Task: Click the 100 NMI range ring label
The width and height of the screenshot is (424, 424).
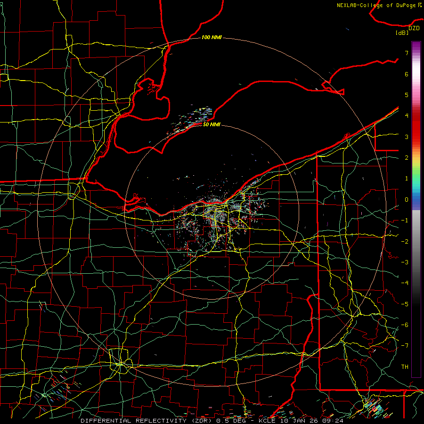Action: 212,37
